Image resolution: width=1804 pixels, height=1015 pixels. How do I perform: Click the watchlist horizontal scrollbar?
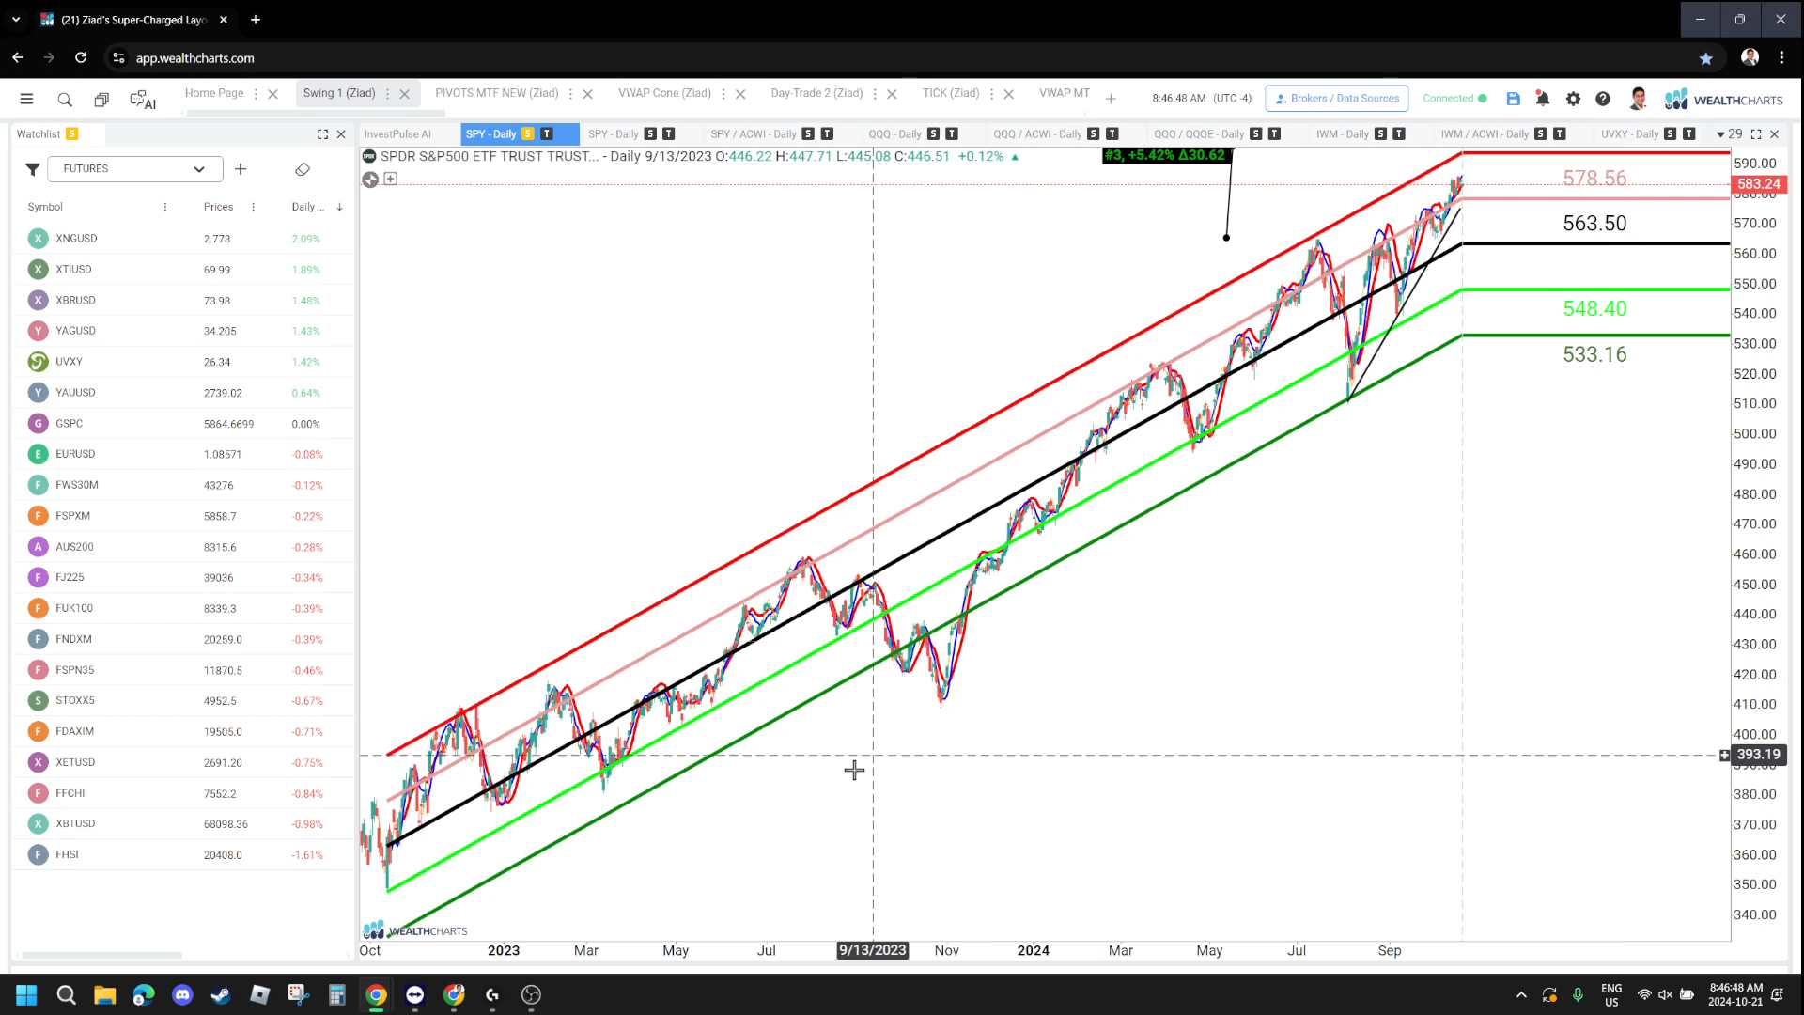click(x=101, y=956)
